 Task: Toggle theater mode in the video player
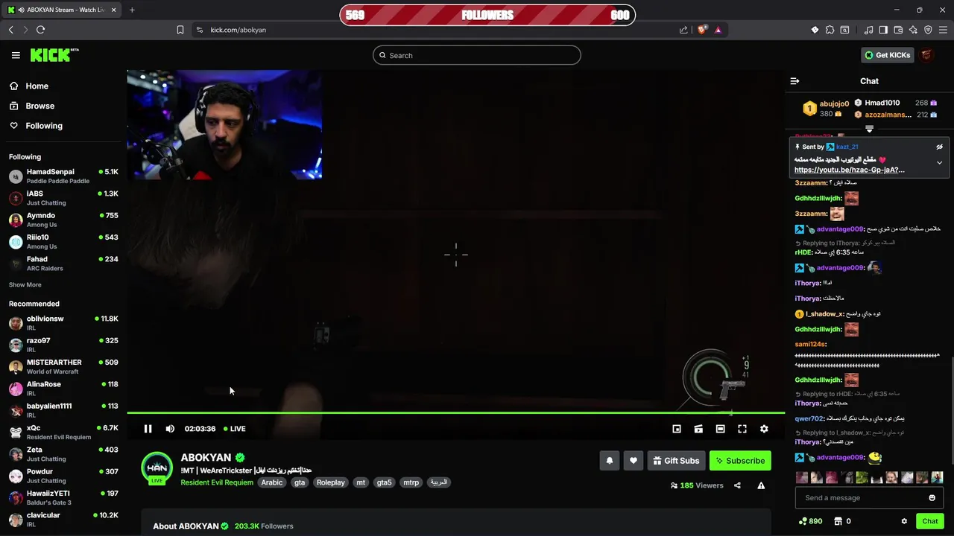[x=720, y=429]
